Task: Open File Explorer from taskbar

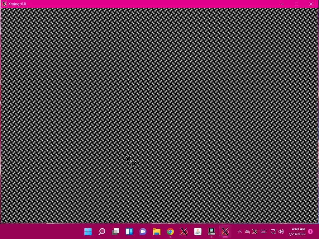Action: (157, 232)
